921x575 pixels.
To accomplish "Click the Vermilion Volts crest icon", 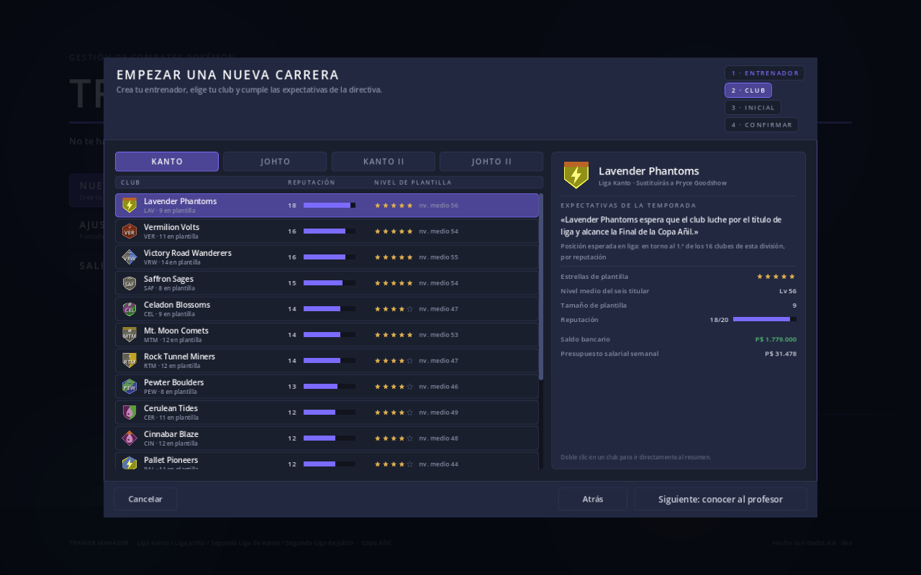I will (x=130, y=231).
